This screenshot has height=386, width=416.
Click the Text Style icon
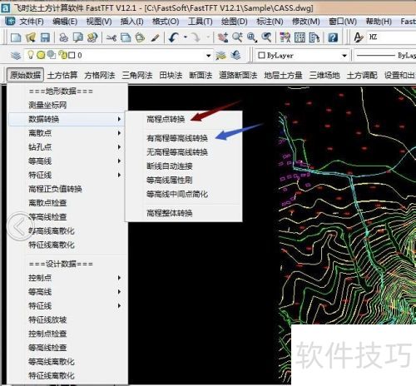coord(359,37)
